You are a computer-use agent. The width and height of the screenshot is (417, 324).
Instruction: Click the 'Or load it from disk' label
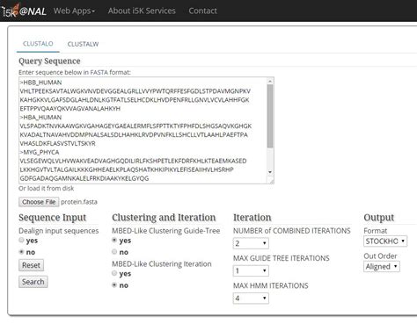click(47, 189)
